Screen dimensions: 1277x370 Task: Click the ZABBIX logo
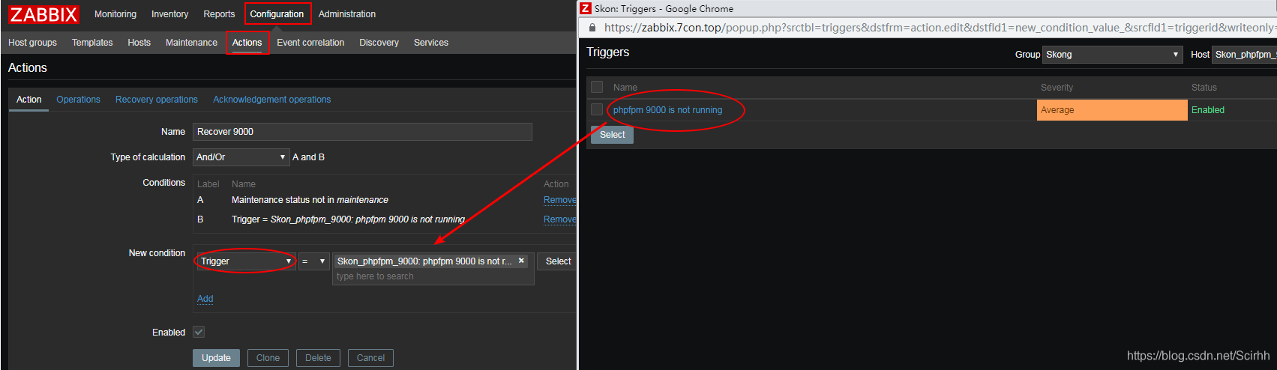[x=44, y=14]
